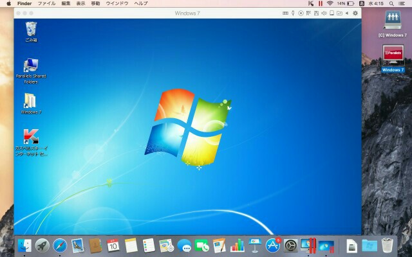Click the Windows 7 virtual machine Dock icon
This screenshot has width=412, height=257.
click(326, 246)
